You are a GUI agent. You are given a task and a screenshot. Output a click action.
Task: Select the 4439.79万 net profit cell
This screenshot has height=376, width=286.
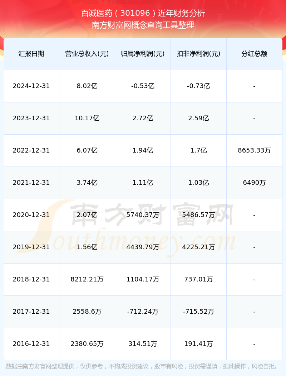coord(143,247)
